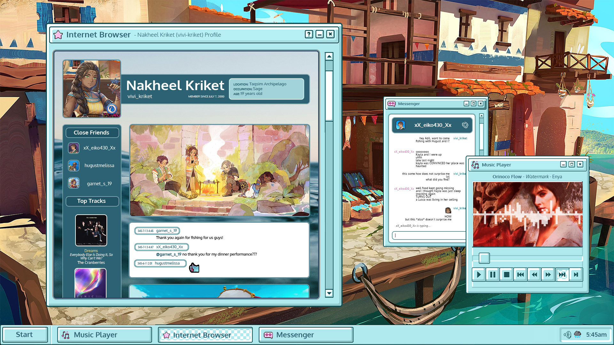Open garnet_s_19's profile from Close Friends
Viewport: 614px width, 345px height.
tap(99, 184)
